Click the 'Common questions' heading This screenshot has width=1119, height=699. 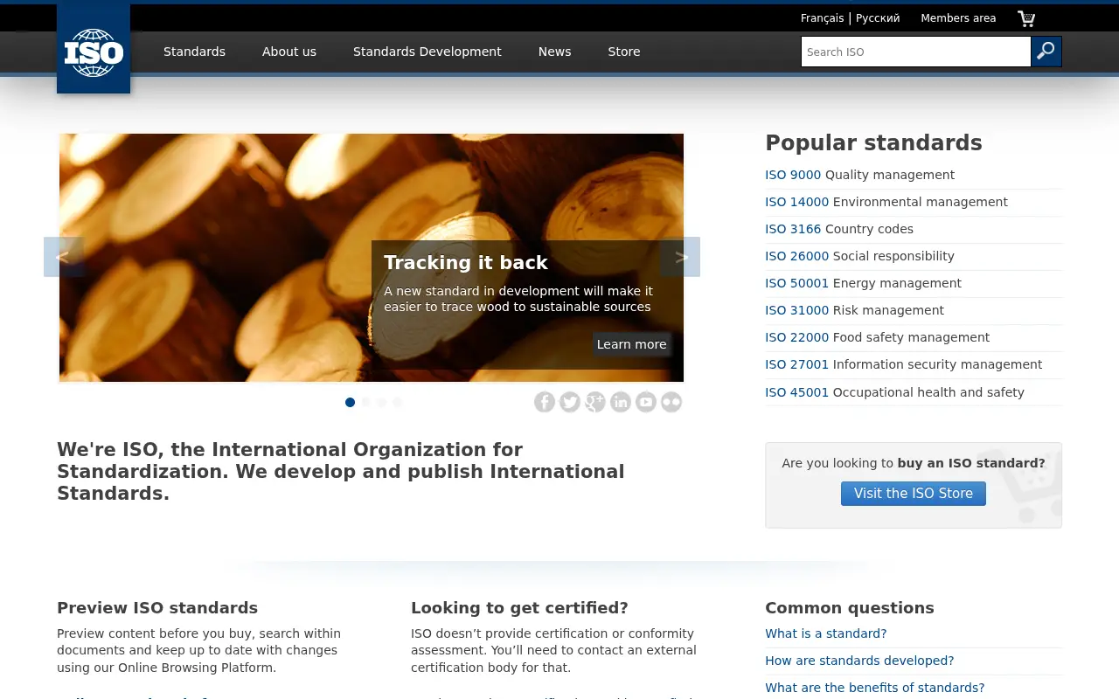849,608
